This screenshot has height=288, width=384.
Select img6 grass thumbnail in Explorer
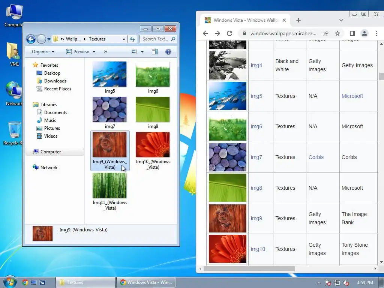point(153,74)
